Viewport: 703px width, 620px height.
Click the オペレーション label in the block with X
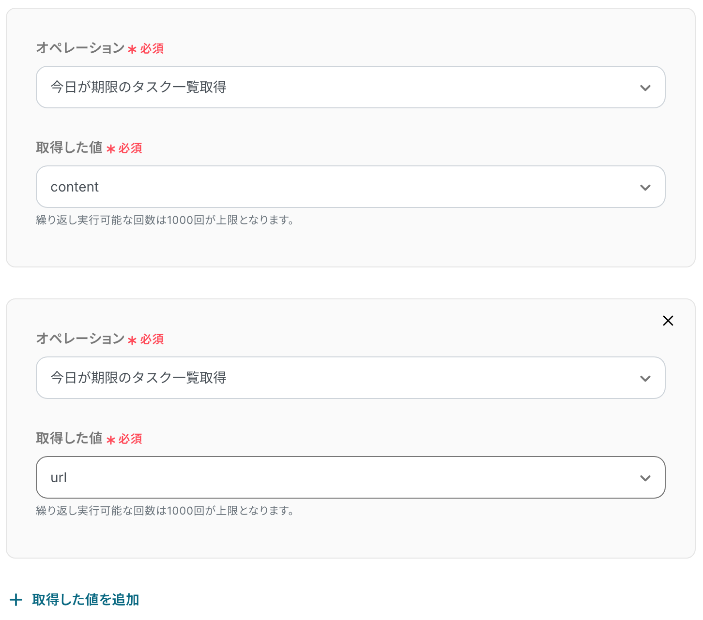click(80, 339)
